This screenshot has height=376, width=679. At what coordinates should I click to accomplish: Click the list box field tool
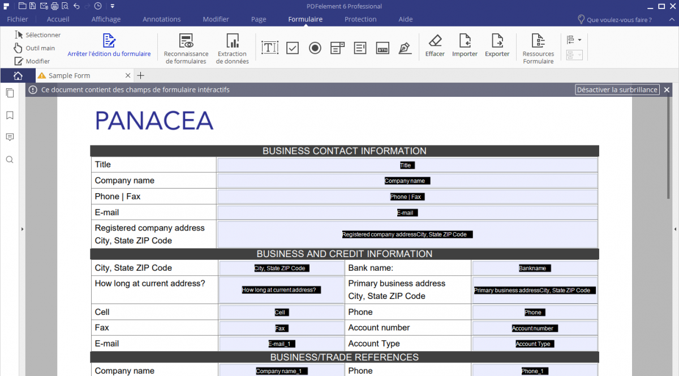point(360,48)
